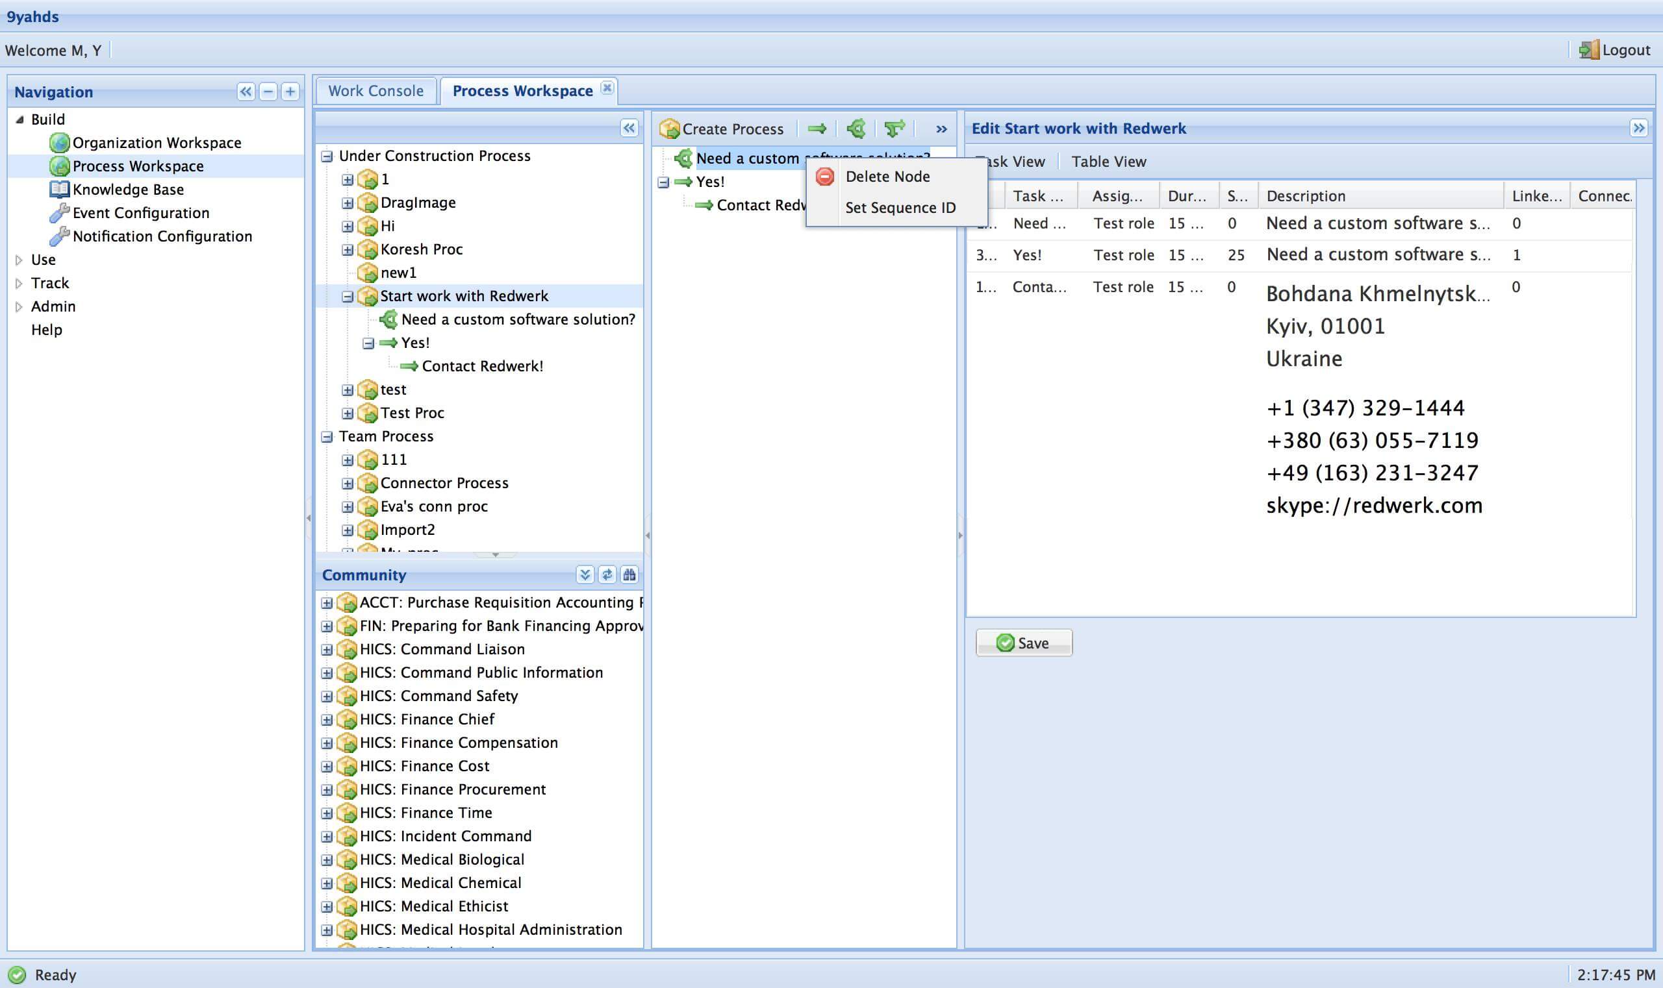The width and height of the screenshot is (1663, 988).
Task: Refresh the Community list
Action: tap(607, 574)
